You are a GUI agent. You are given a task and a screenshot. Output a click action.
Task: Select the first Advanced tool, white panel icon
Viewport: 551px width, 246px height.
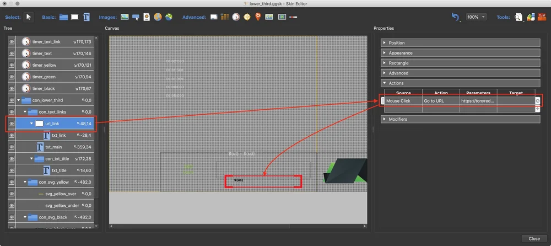pos(214,17)
